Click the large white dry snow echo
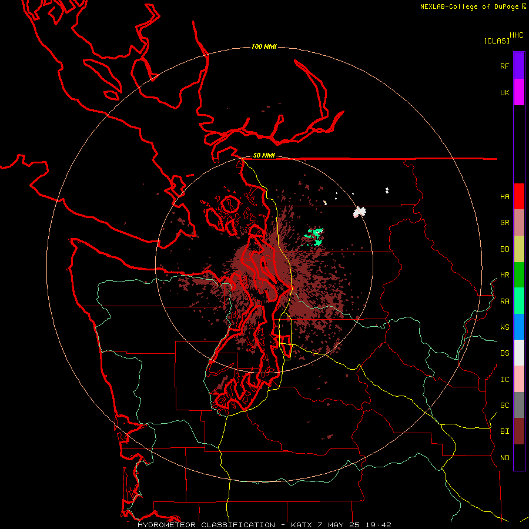The width and height of the screenshot is (529, 529). click(360, 212)
